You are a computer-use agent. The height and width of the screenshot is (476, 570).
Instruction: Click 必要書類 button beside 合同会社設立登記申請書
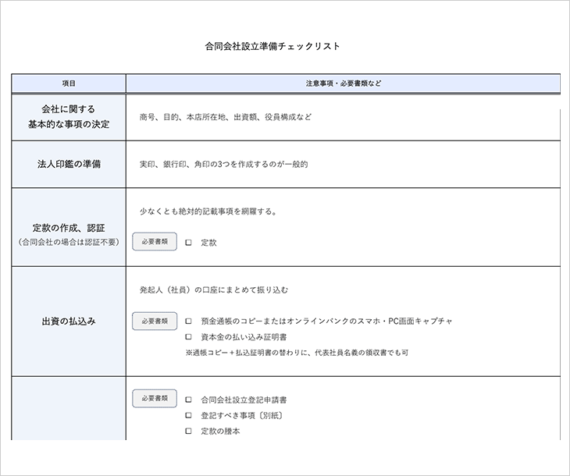pyautogui.click(x=155, y=398)
